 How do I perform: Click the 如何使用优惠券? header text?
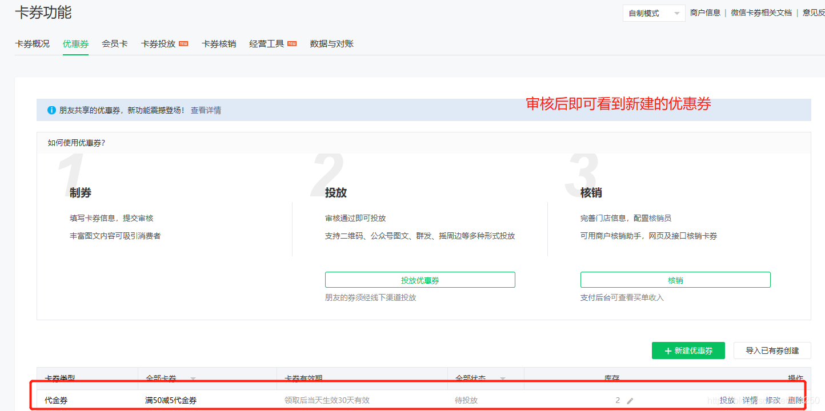(76, 143)
